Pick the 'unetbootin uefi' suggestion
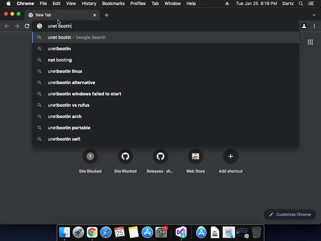321x241 pixels. [x=166, y=139]
